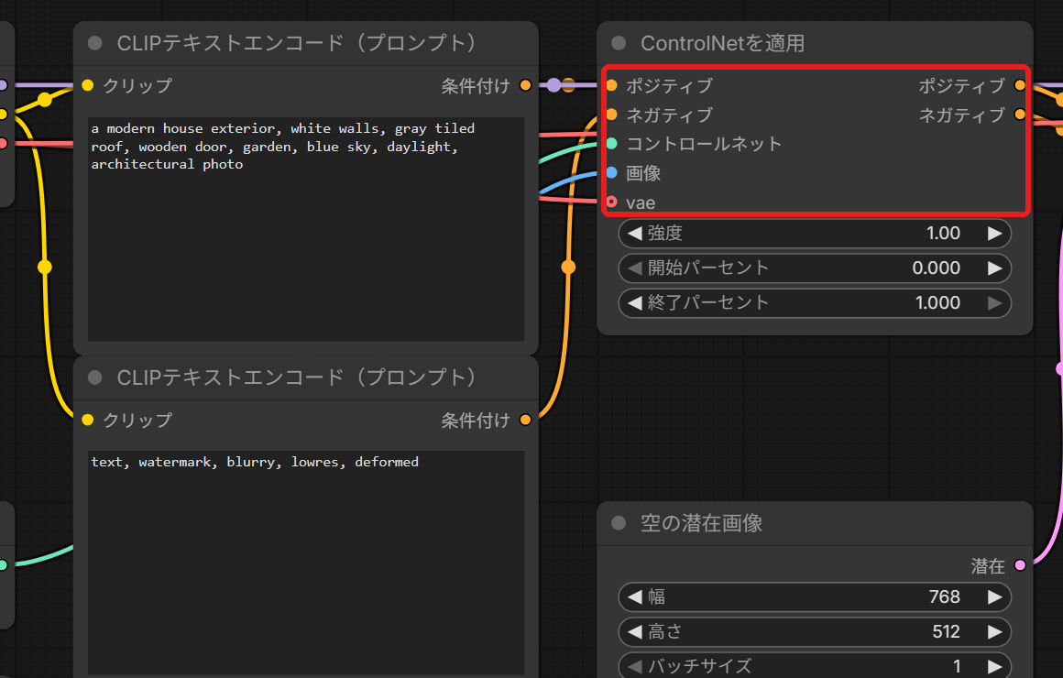The image size is (1063, 678).
Task: Decrease 終了パーセント with its left arrow
Action: (x=634, y=303)
